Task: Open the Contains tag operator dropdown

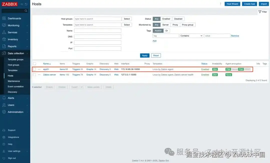Action: [191, 36]
